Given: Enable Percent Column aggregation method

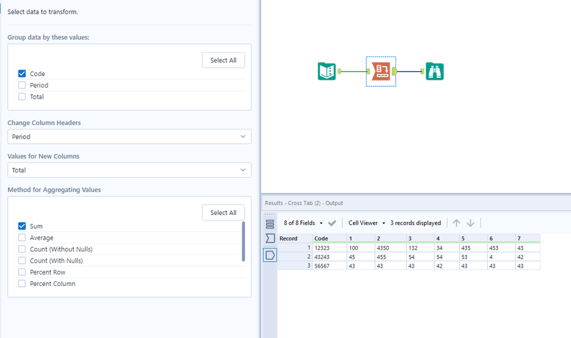Looking at the screenshot, I should [22, 283].
